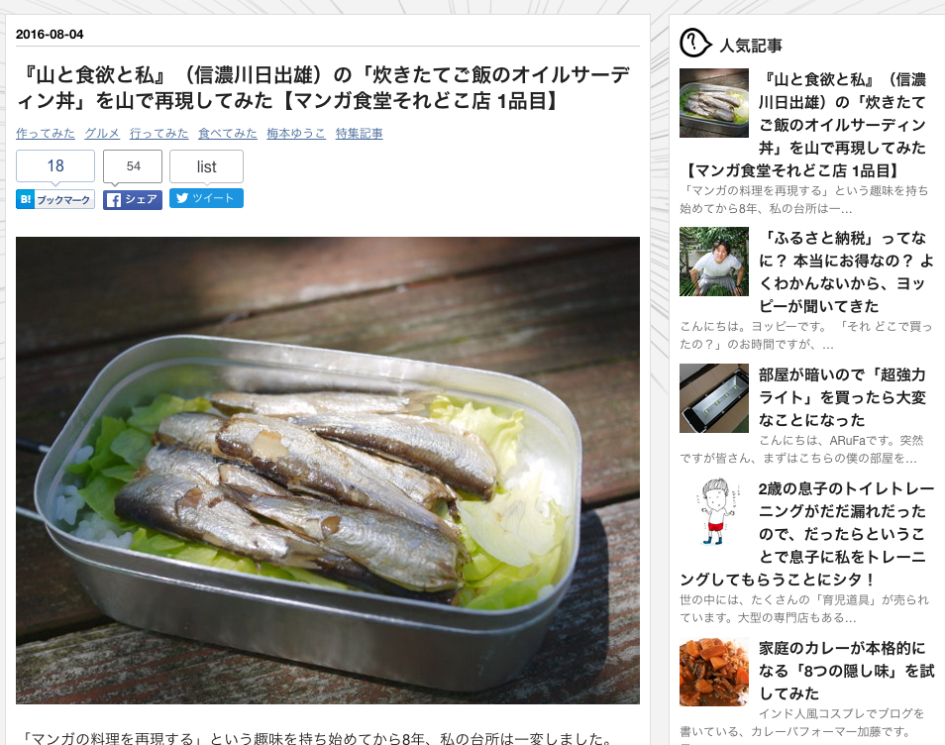This screenshot has height=745, width=945.
Task: Open the 行ってみた tag link
Action: pos(159,133)
